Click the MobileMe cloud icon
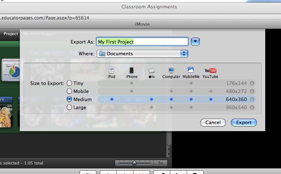This screenshot has width=281, height=174. pyautogui.click(x=191, y=70)
